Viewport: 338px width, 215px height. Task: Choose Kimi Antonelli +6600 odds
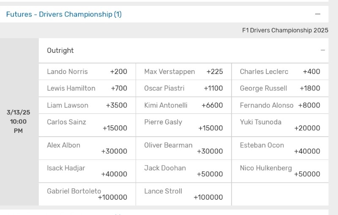[x=184, y=105]
